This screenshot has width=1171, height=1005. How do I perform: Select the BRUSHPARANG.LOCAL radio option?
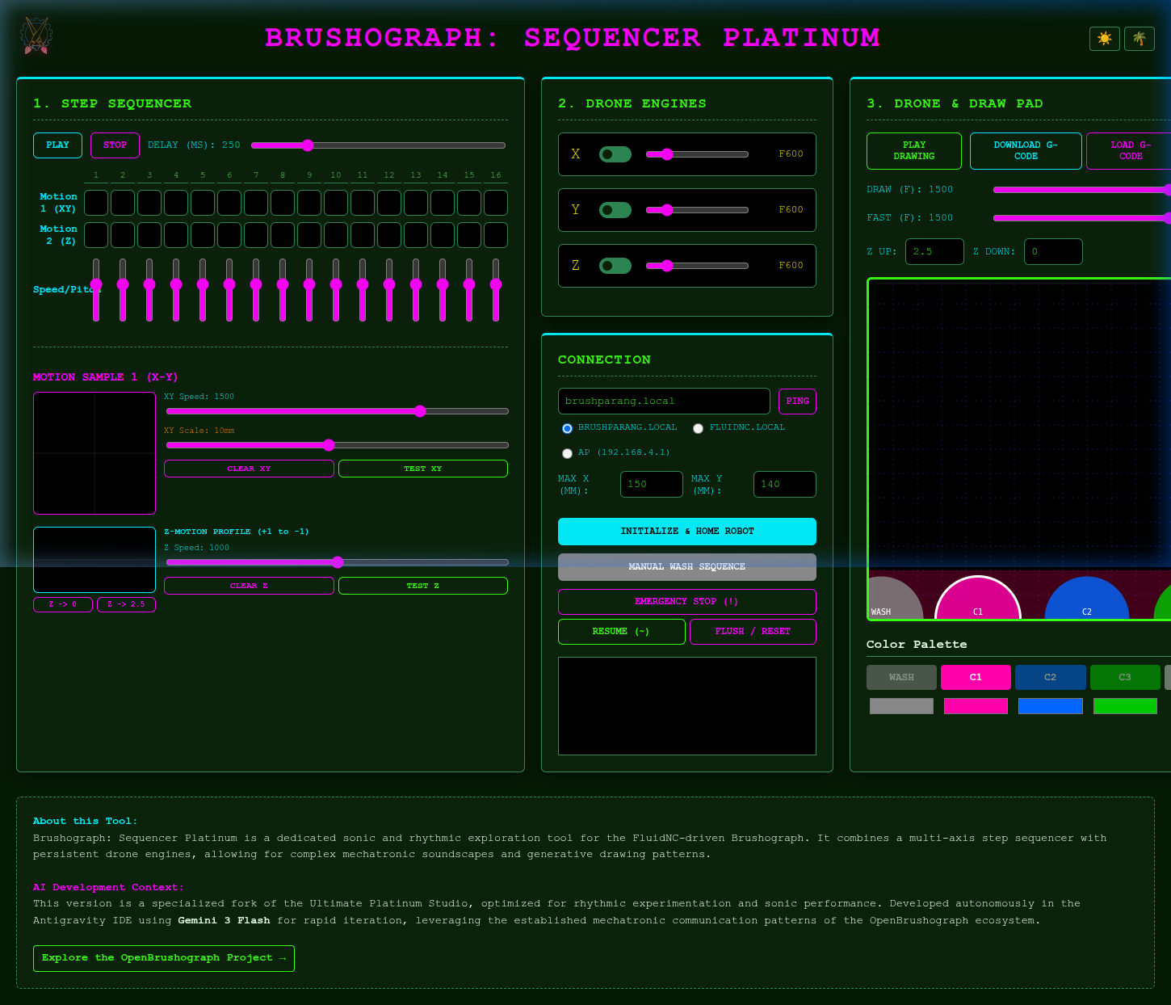567,428
